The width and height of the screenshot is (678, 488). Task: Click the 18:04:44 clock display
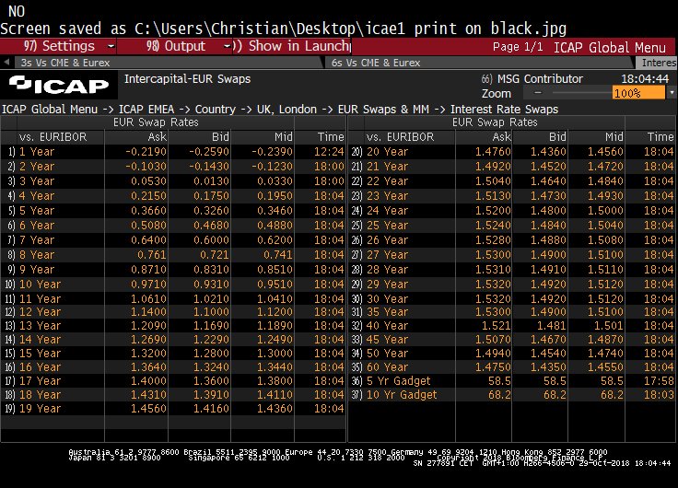pyautogui.click(x=645, y=78)
